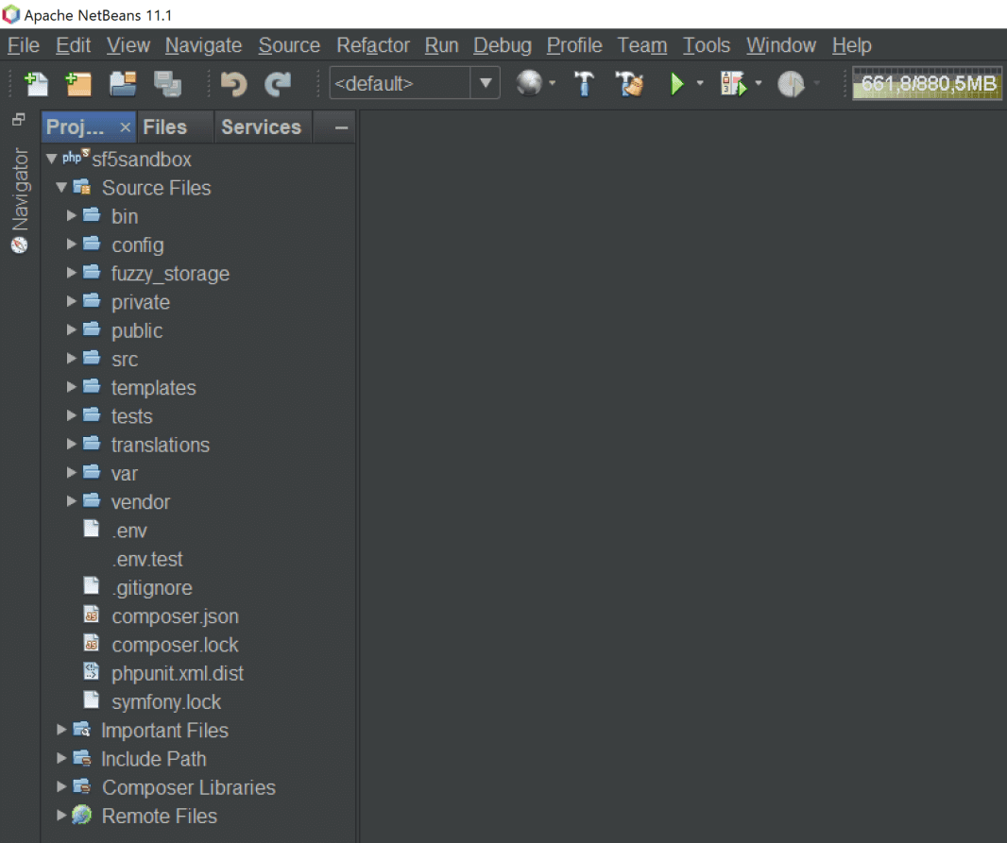Screen dimensions: 1007x843
Task: Click the Source Files folder icon
Action: point(81,187)
